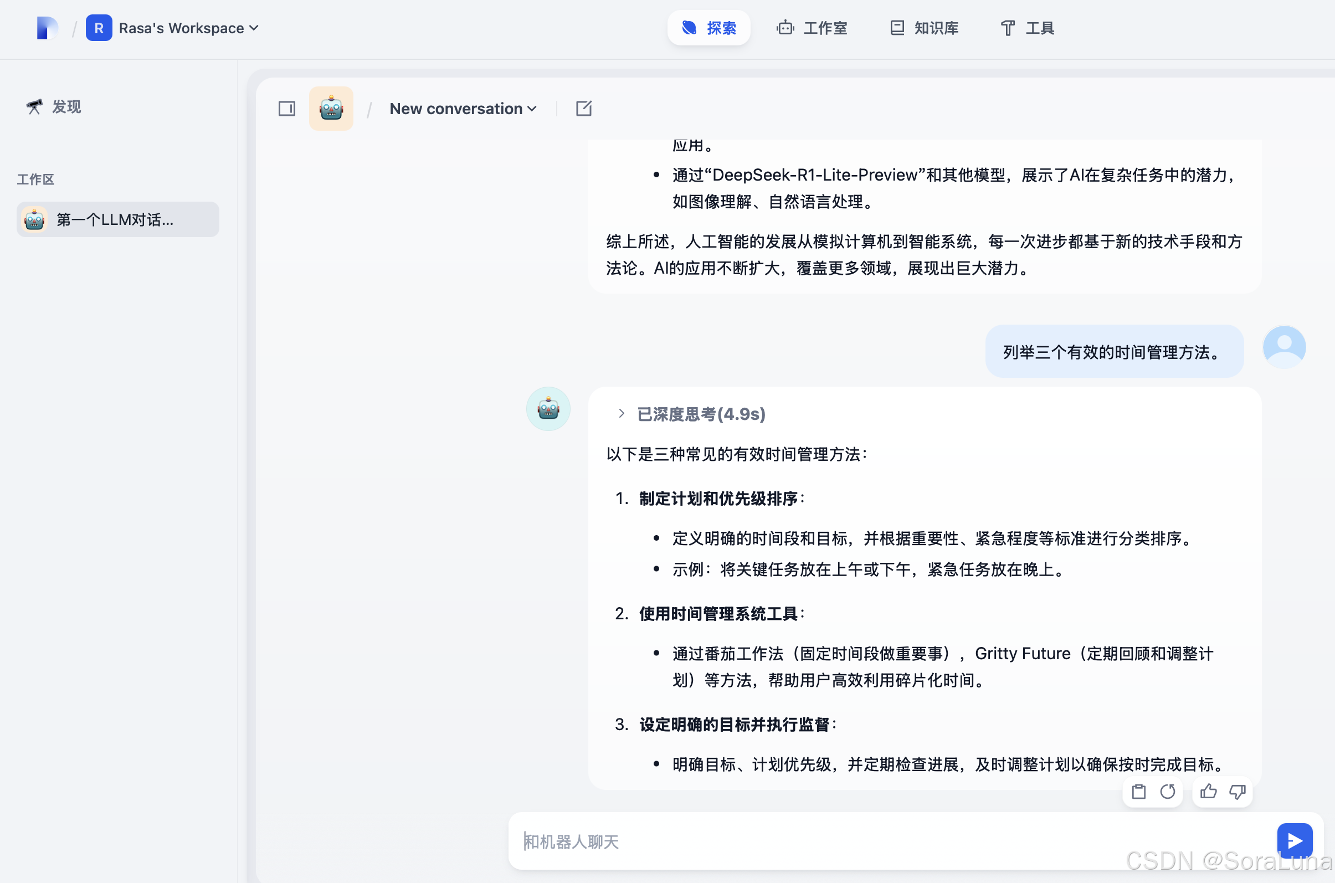Switch to the 知识库 tab

point(924,28)
